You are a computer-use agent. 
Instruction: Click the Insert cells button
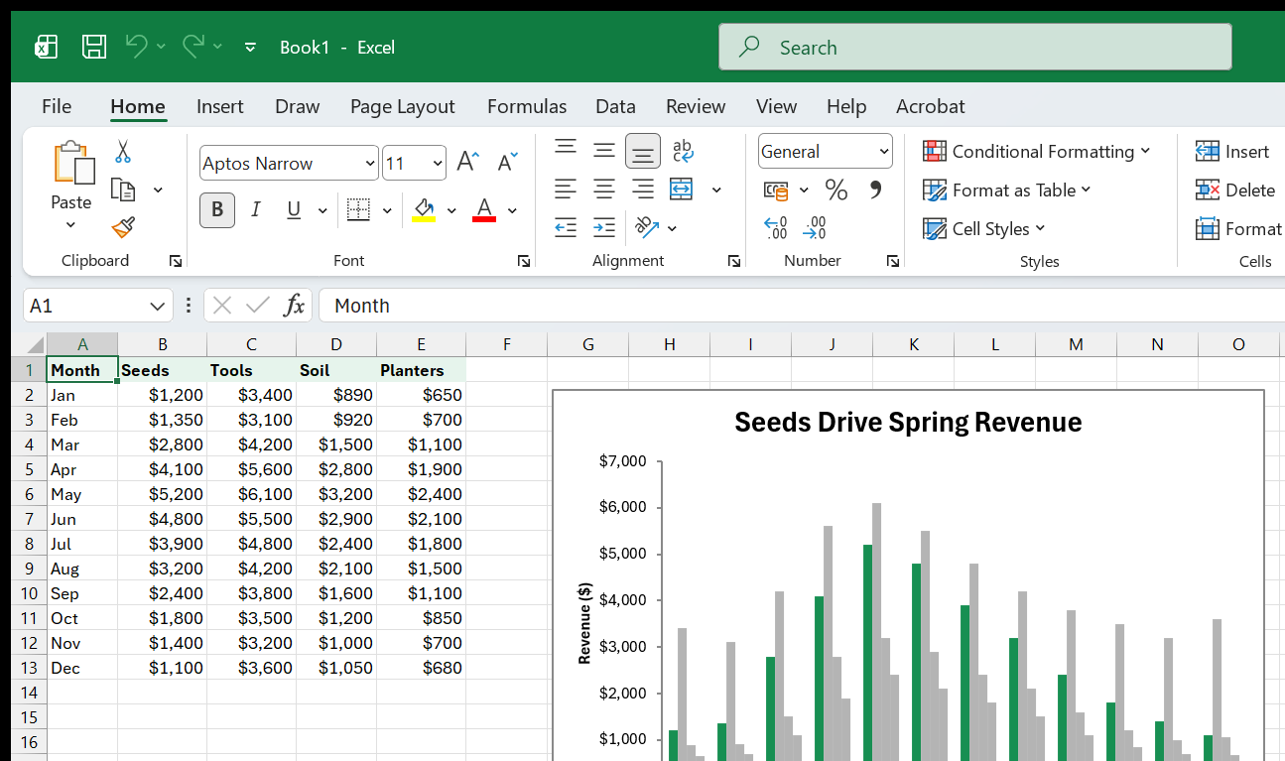[x=1232, y=151]
